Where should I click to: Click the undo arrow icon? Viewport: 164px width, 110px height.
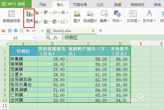tap(28, 31)
